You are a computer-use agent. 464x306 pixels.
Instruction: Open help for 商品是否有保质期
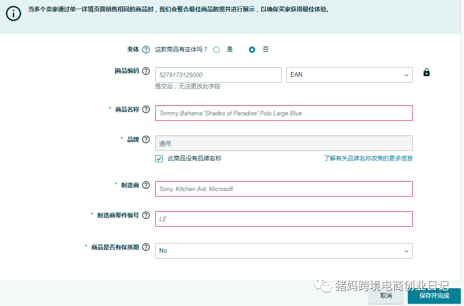click(146, 247)
